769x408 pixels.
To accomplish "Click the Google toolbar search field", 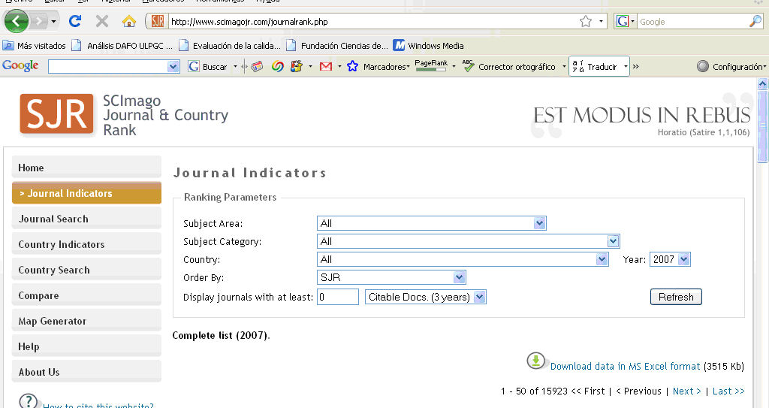I will (x=108, y=66).
